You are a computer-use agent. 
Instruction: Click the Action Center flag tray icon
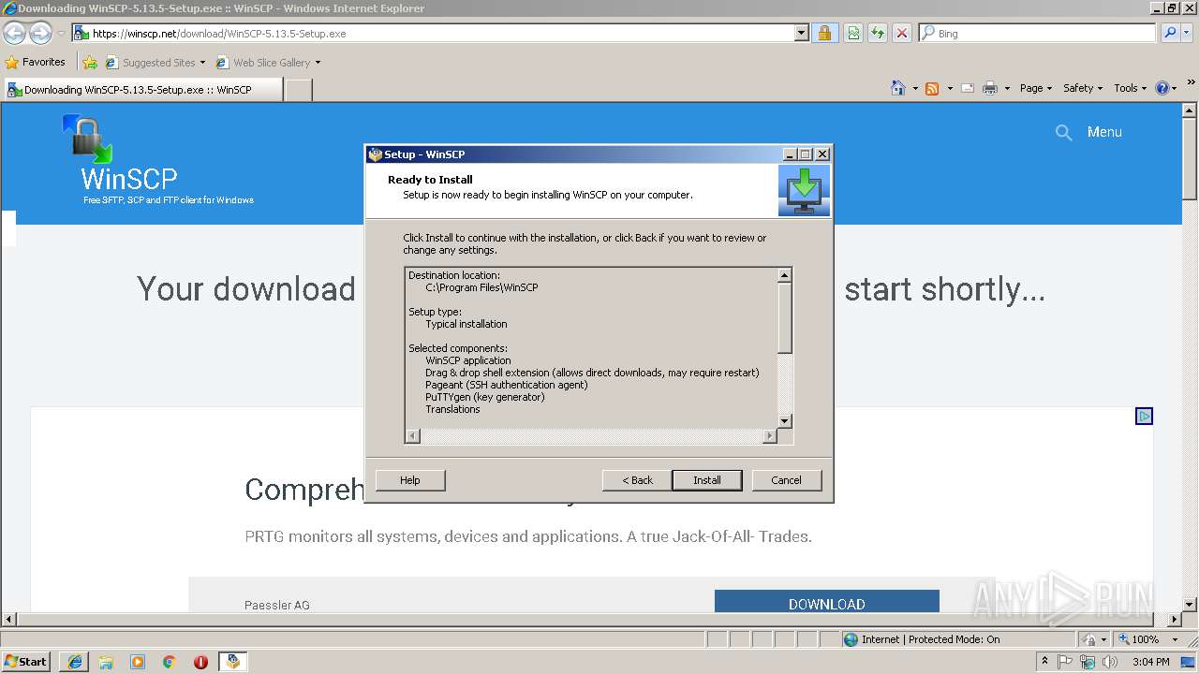(x=1065, y=662)
